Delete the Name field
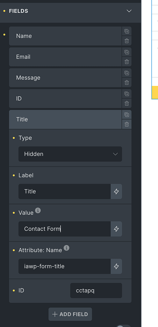The image size is (158, 327). click(126, 41)
